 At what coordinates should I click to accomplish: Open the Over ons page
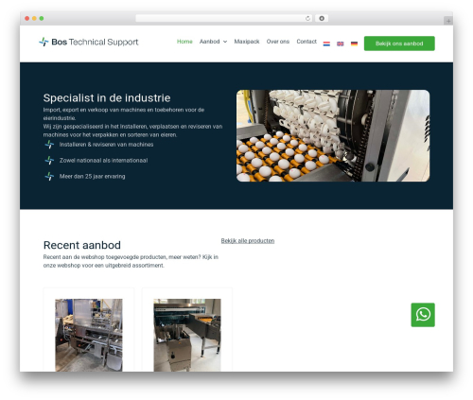coord(278,42)
